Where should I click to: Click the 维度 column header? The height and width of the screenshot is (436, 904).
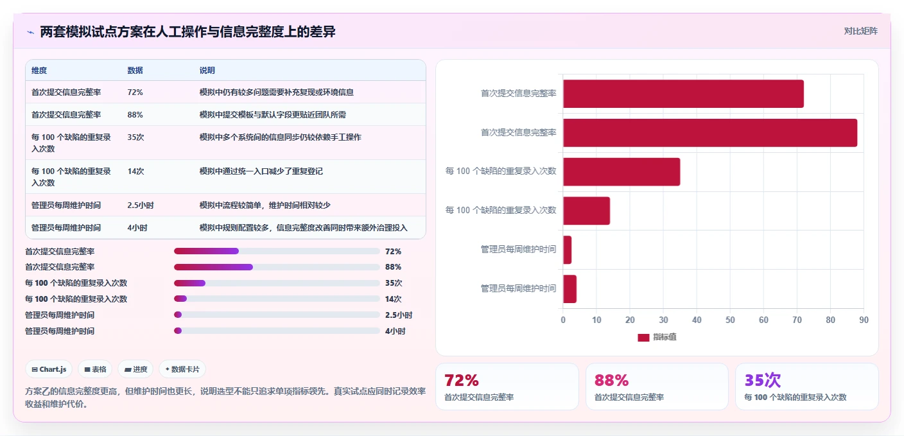tap(39, 70)
